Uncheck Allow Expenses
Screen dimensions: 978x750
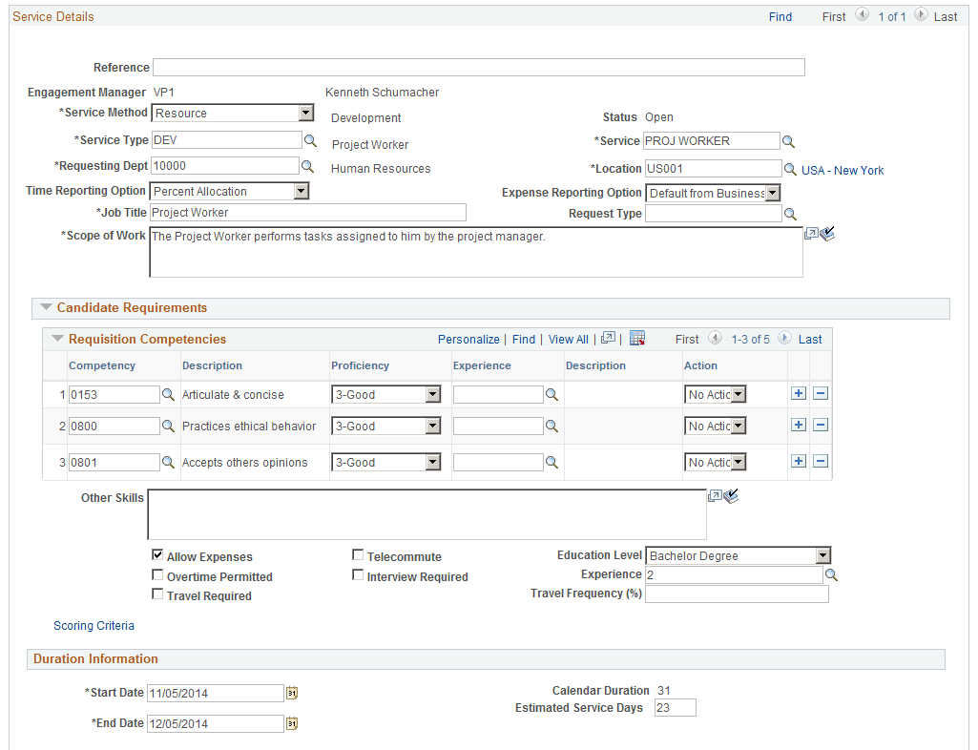(157, 555)
